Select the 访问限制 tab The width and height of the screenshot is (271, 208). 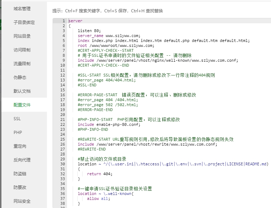22,50
